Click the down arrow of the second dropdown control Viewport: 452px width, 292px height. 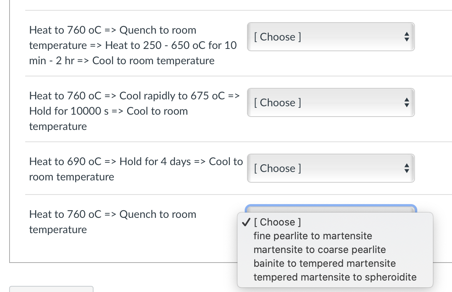point(407,105)
